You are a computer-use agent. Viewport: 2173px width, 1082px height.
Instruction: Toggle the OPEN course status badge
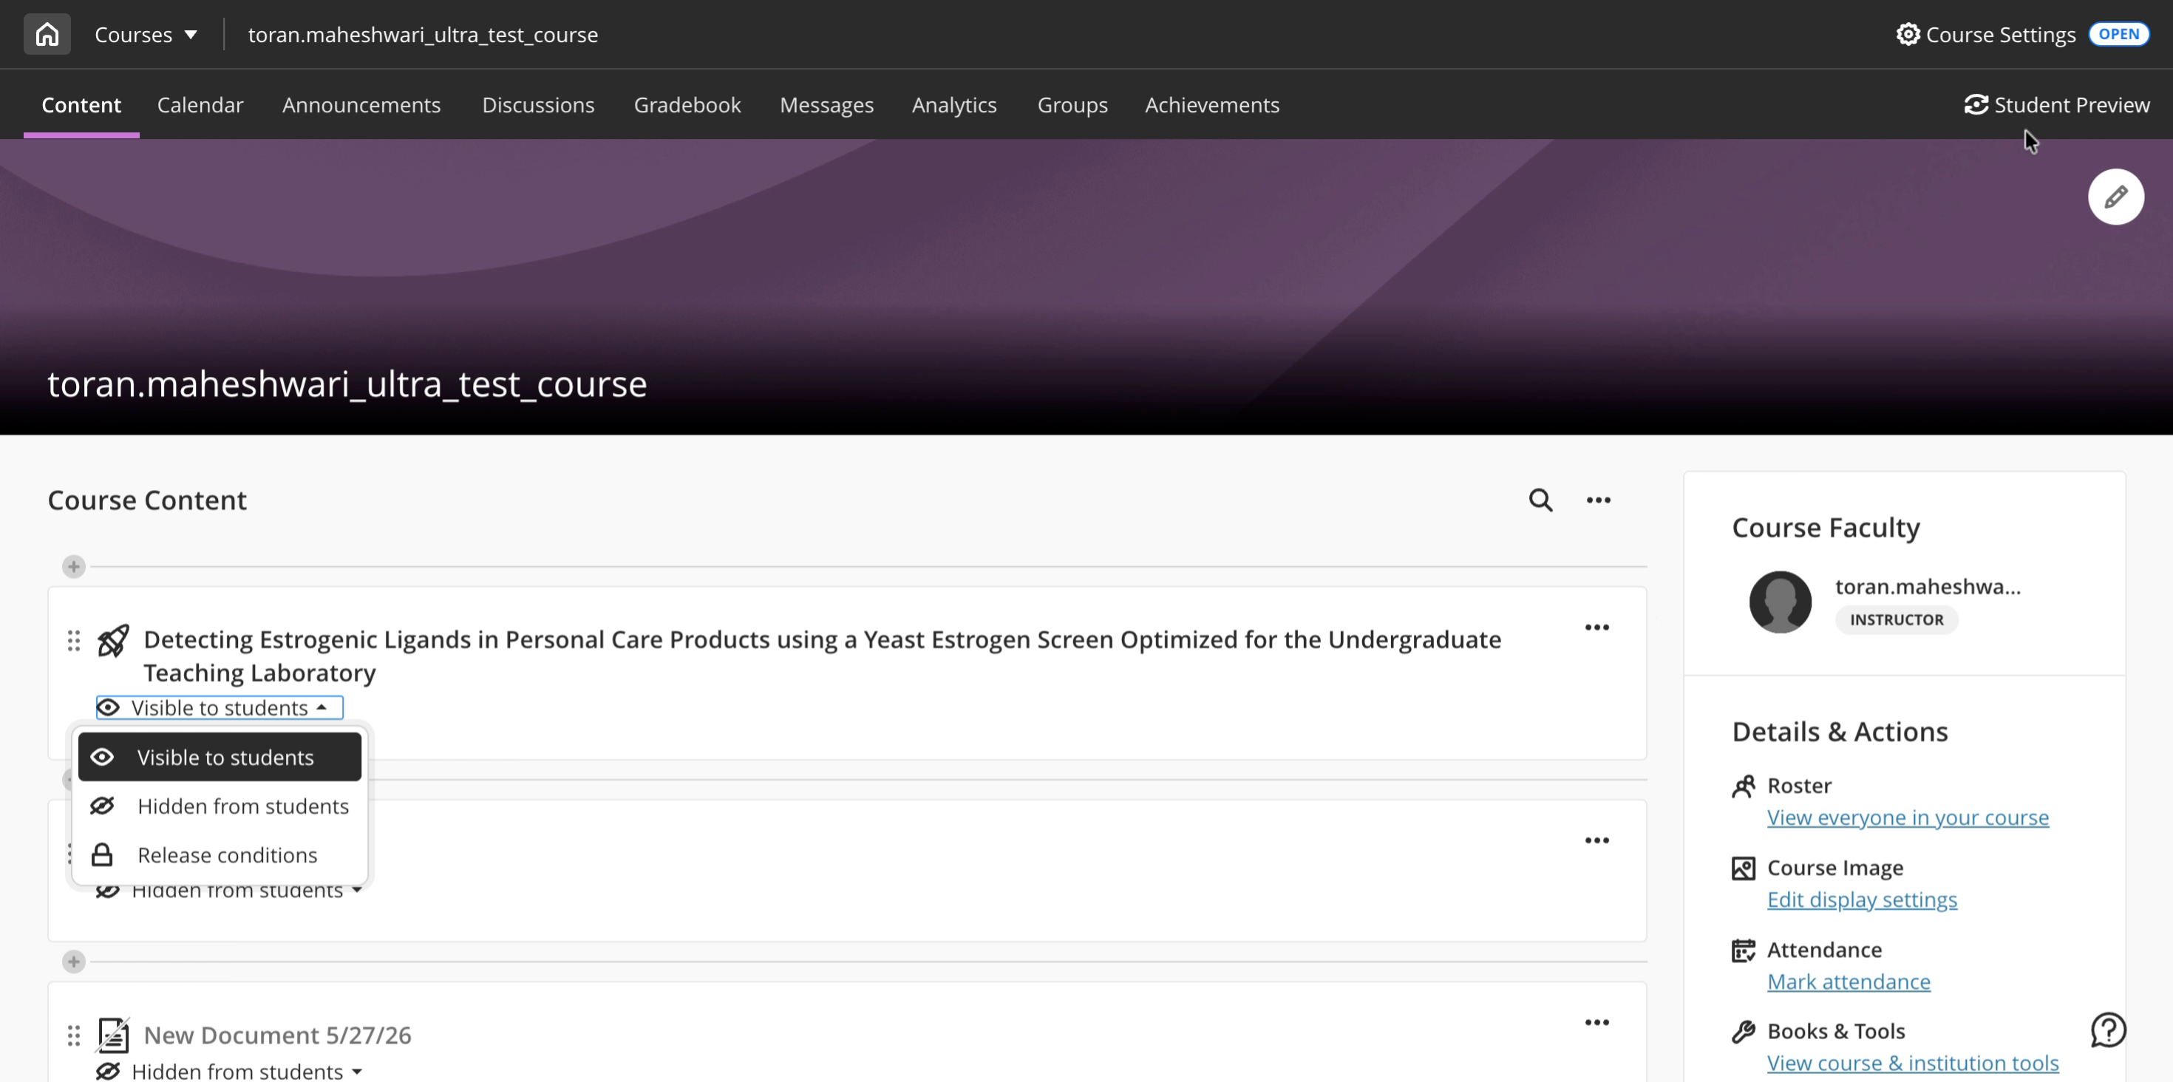point(2118,35)
